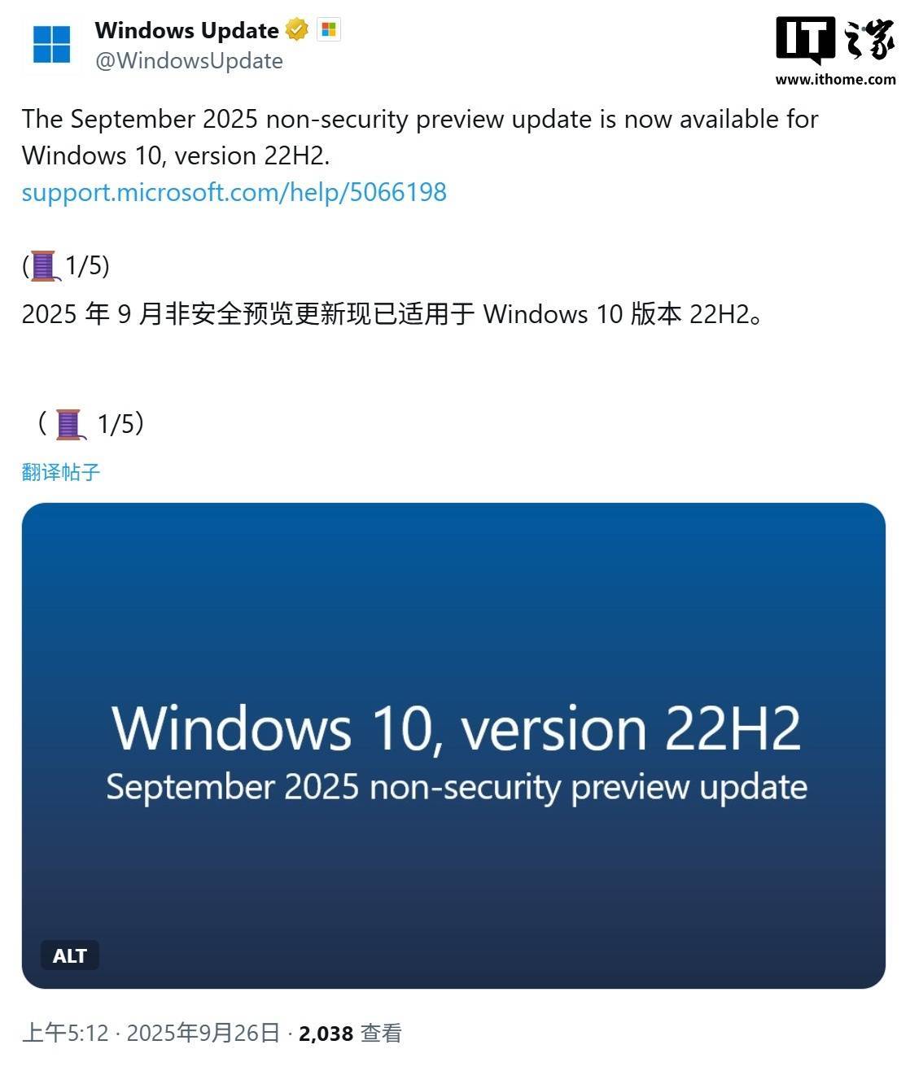Screen dimensions: 910x1071
Task: Click the 2,038 查看 view count
Action: coord(350,1034)
